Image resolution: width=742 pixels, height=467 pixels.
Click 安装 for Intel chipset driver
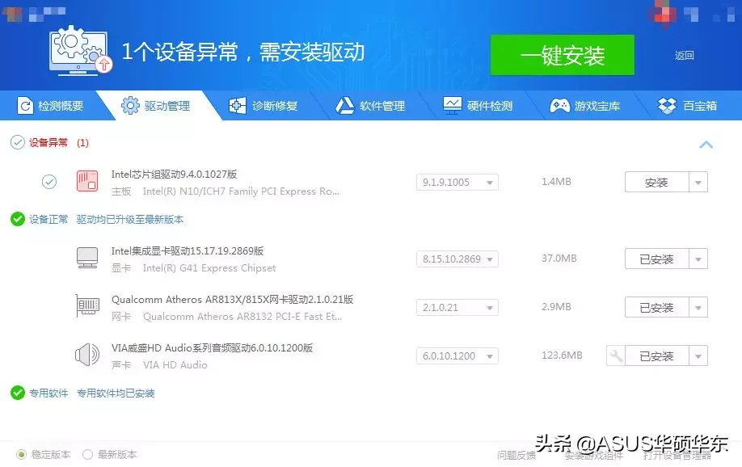point(656,182)
